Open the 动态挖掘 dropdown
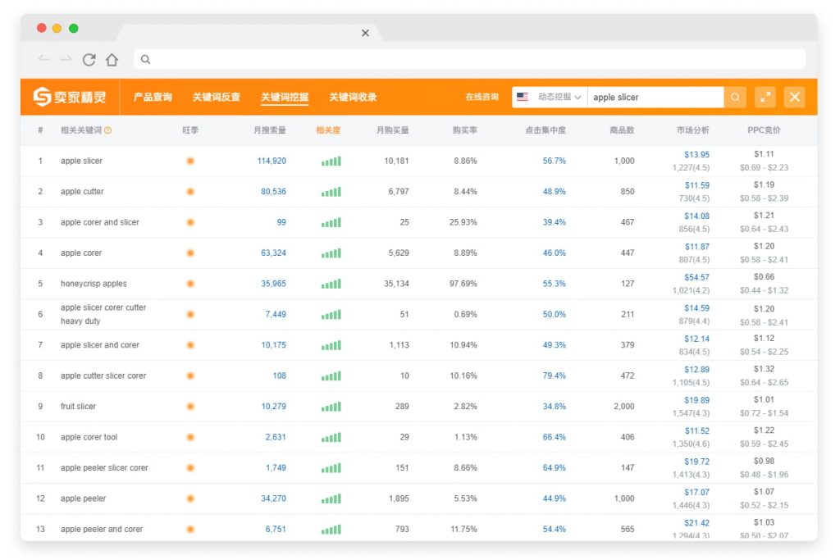The width and height of the screenshot is (840, 560). tap(559, 97)
